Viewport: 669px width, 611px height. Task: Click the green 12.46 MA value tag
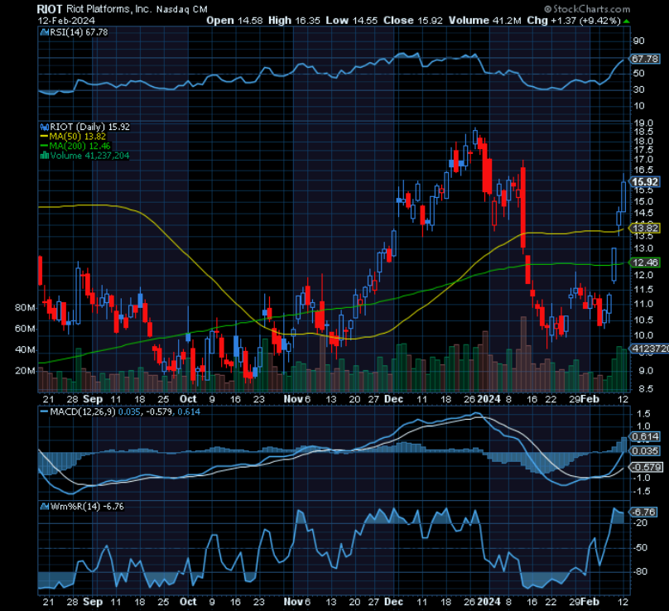(645, 262)
